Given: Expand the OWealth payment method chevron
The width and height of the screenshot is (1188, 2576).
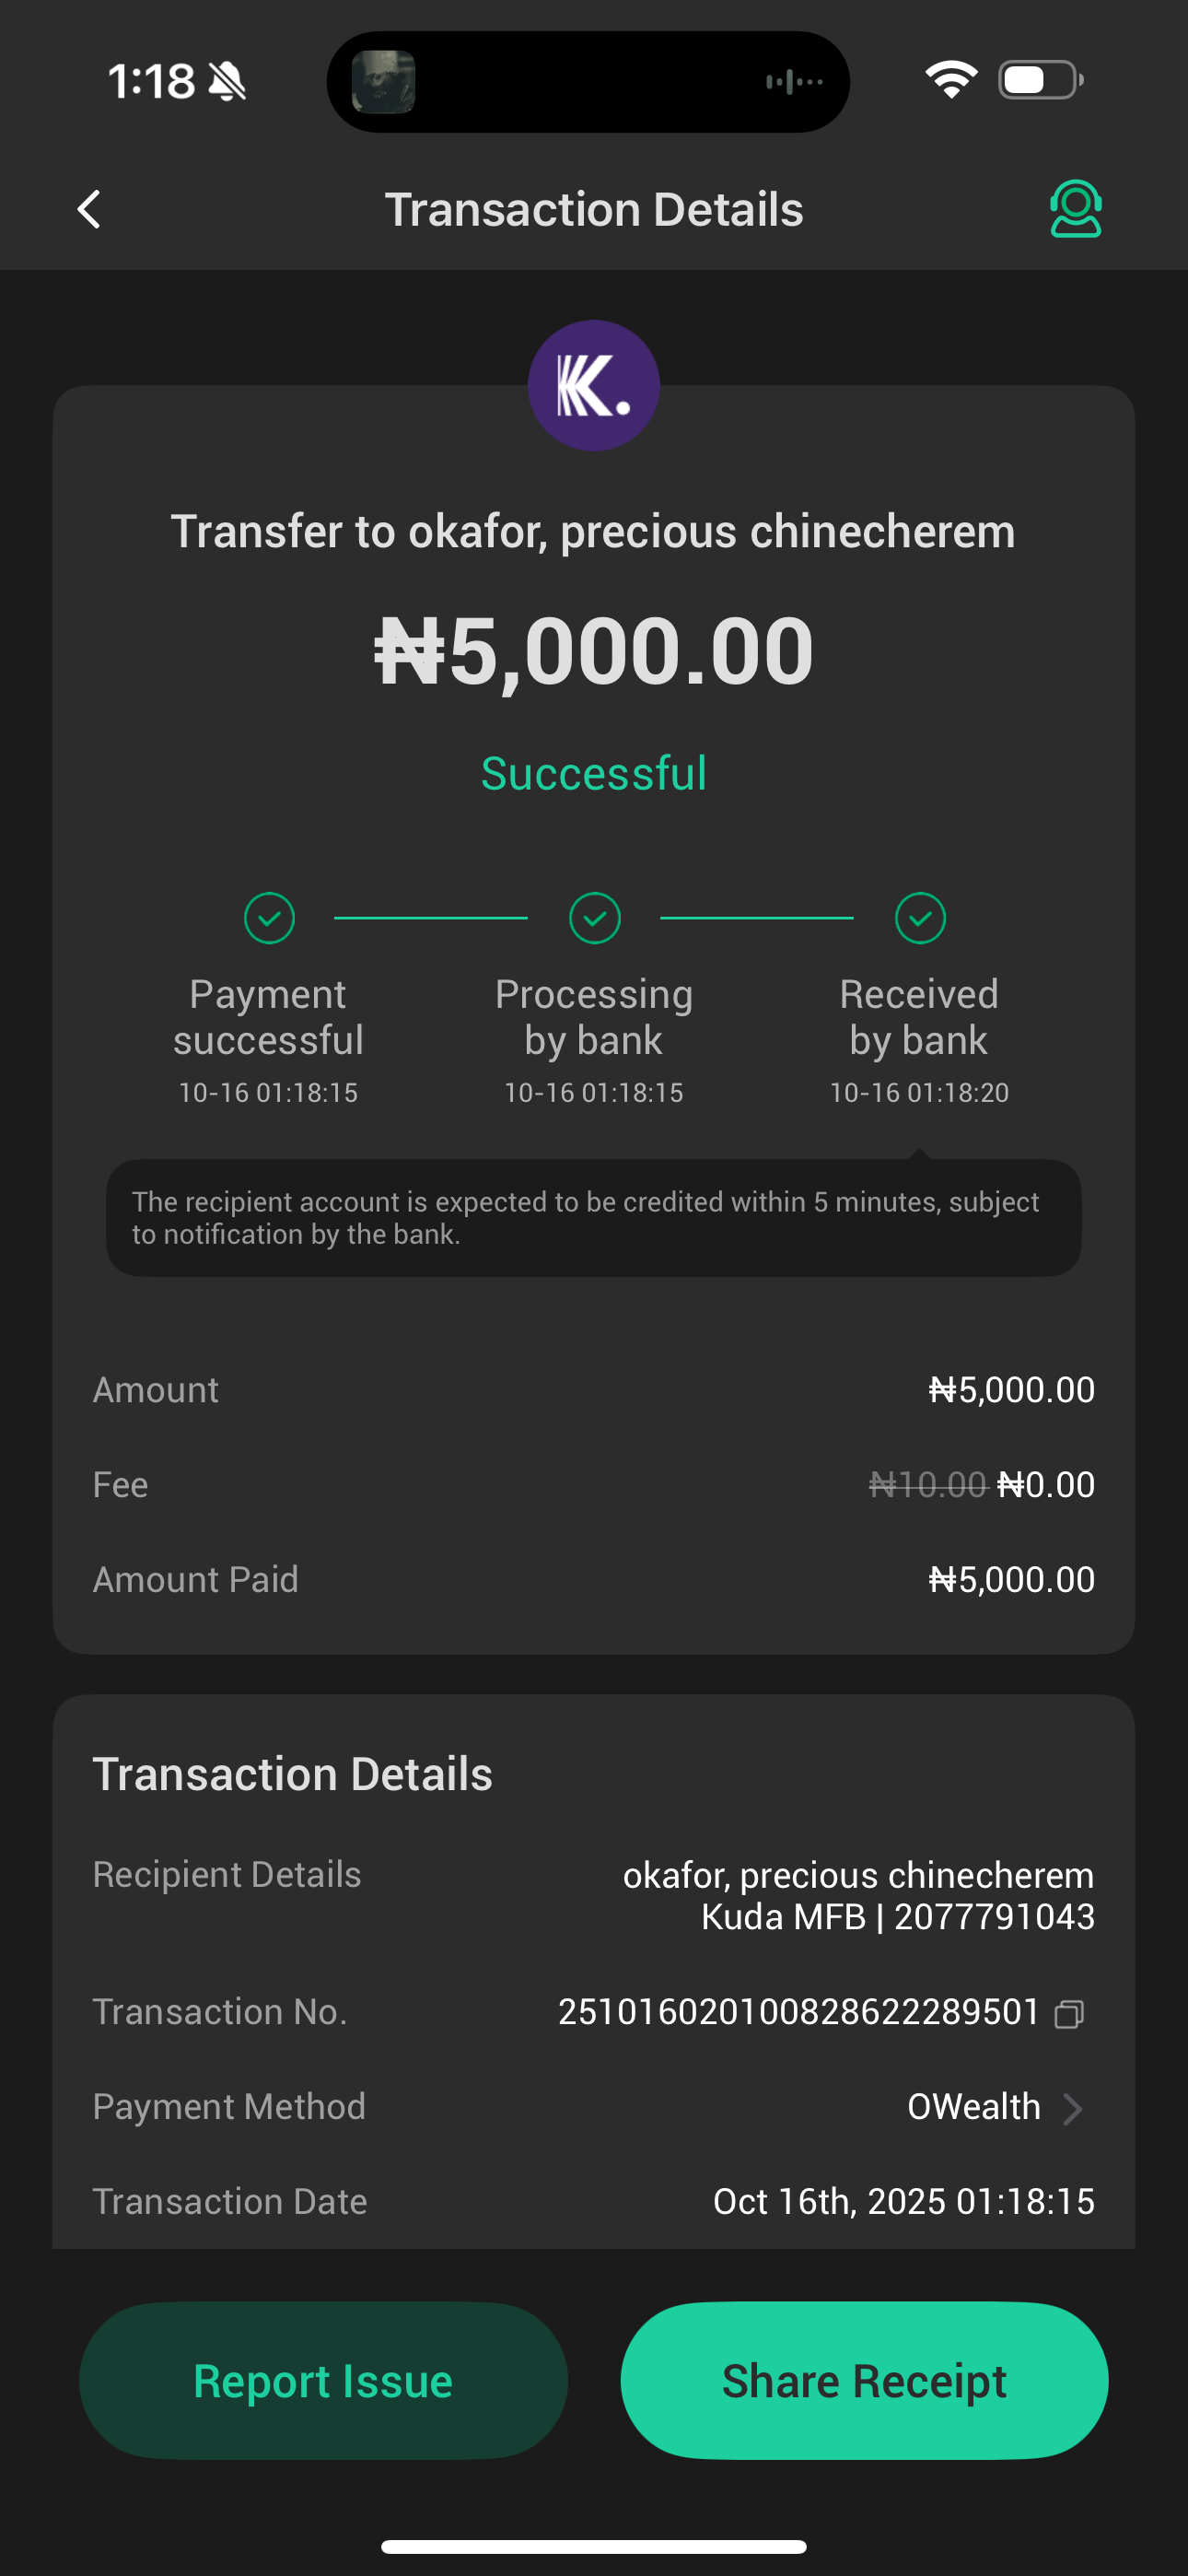Looking at the screenshot, I should tap(1073, 2108).
